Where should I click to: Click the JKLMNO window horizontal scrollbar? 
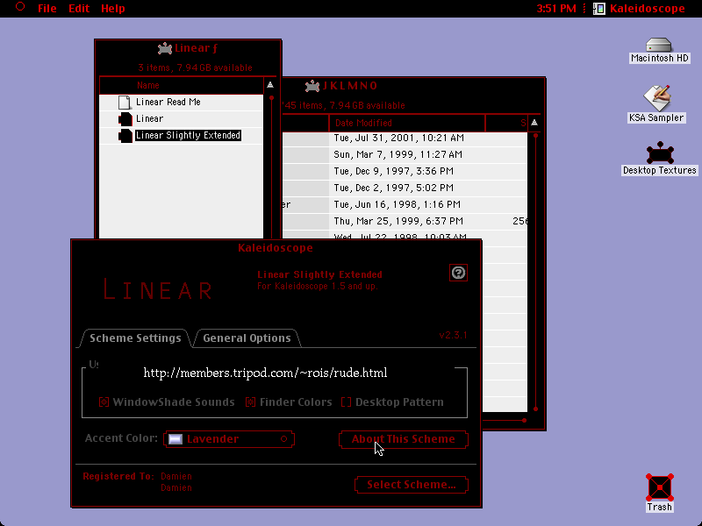[504, 421]
